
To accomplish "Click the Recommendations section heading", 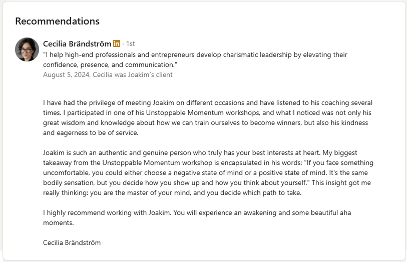I will (58, 21).
